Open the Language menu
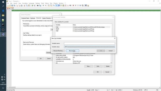Image resolution: width=161 pixels, height=91 pixels. (x=31, y=3)
